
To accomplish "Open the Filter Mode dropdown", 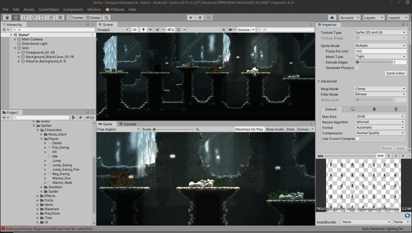I will [380, 94].
